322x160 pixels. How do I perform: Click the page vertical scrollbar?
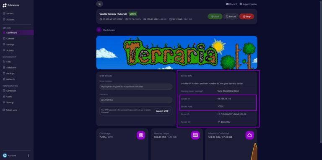[x=321, y=71]
